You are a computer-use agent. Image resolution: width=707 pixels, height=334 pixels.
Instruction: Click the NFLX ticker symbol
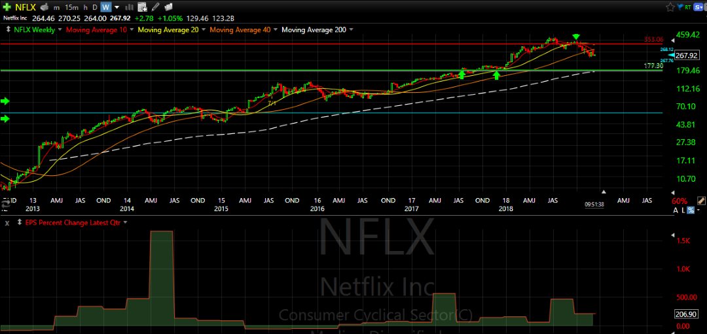(x=26, y=7)
